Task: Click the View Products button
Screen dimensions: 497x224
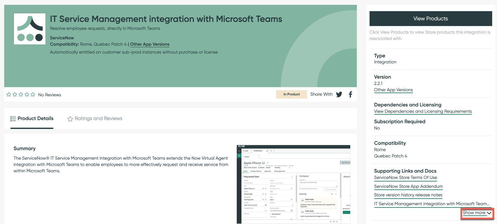Action: (430, 19)
